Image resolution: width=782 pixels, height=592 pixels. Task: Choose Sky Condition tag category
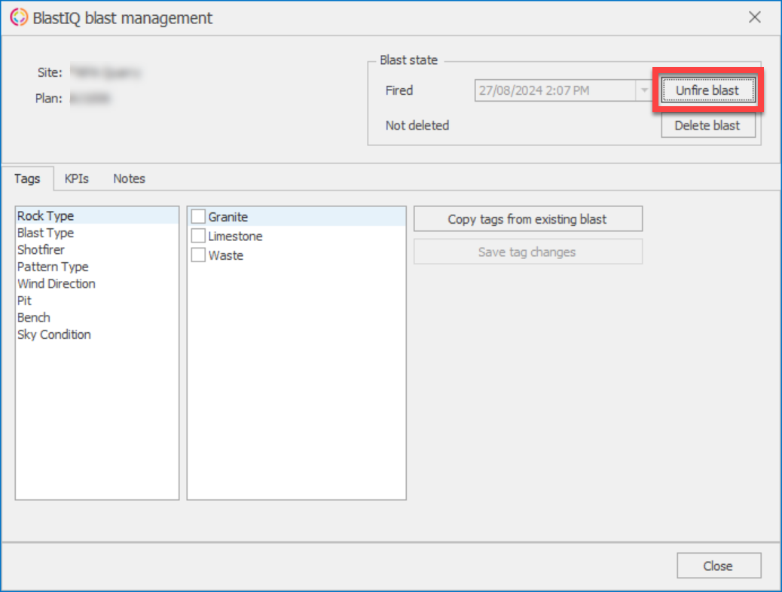pyautogui.click(x=97, y=334)
